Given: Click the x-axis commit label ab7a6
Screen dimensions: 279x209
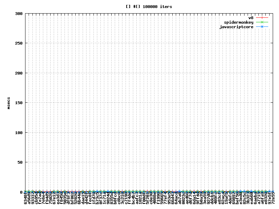Looking at the screenshot, I should (x=180, y=198).
